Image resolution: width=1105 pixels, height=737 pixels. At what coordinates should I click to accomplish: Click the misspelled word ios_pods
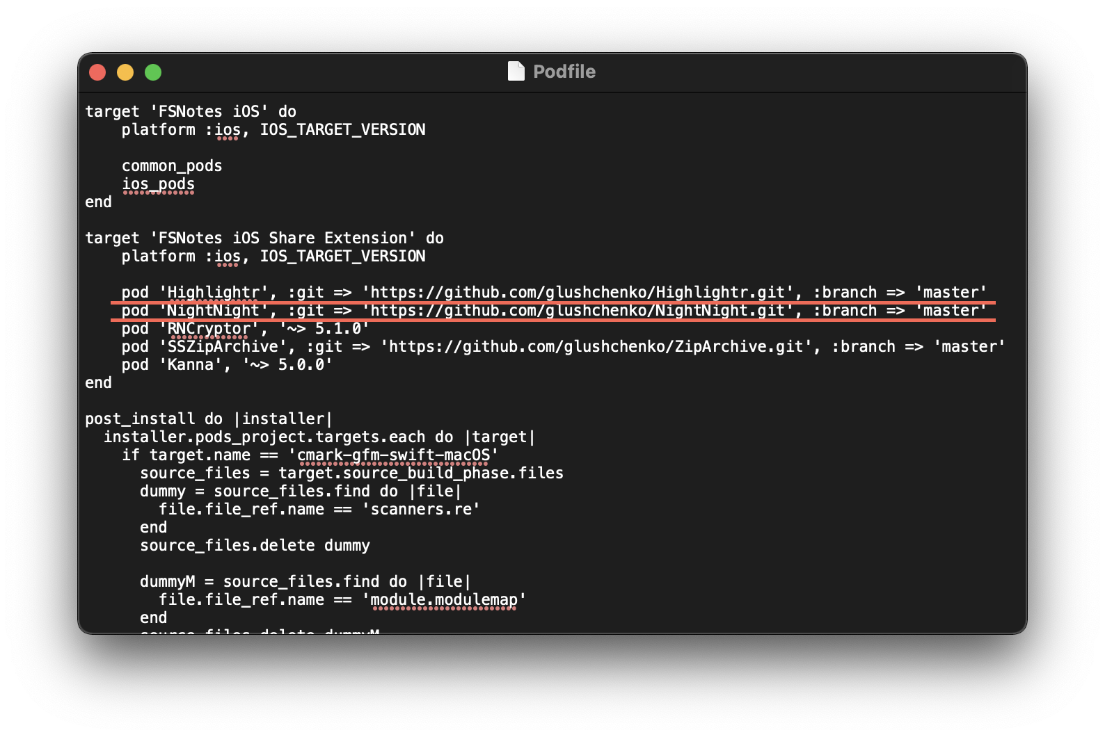(158, 184)
